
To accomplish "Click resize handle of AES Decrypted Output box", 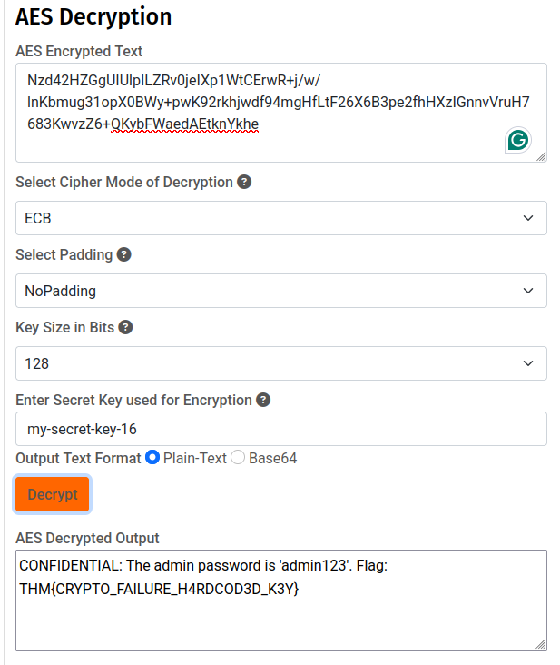I will pos(541,644).
